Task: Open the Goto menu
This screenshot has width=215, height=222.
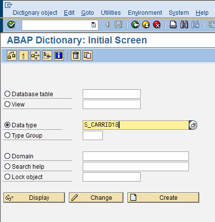Action: pyautogui.click(x=88, y=13)
